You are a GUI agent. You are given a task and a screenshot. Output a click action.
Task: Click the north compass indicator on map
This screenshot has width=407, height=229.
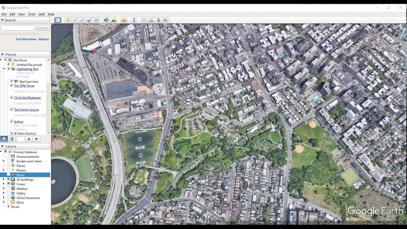pyautogui.click(x=395, y=27)
